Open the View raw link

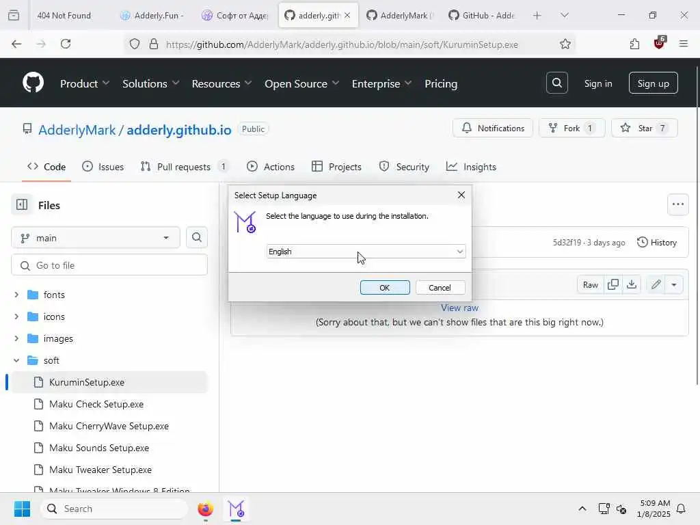[459, 308]
